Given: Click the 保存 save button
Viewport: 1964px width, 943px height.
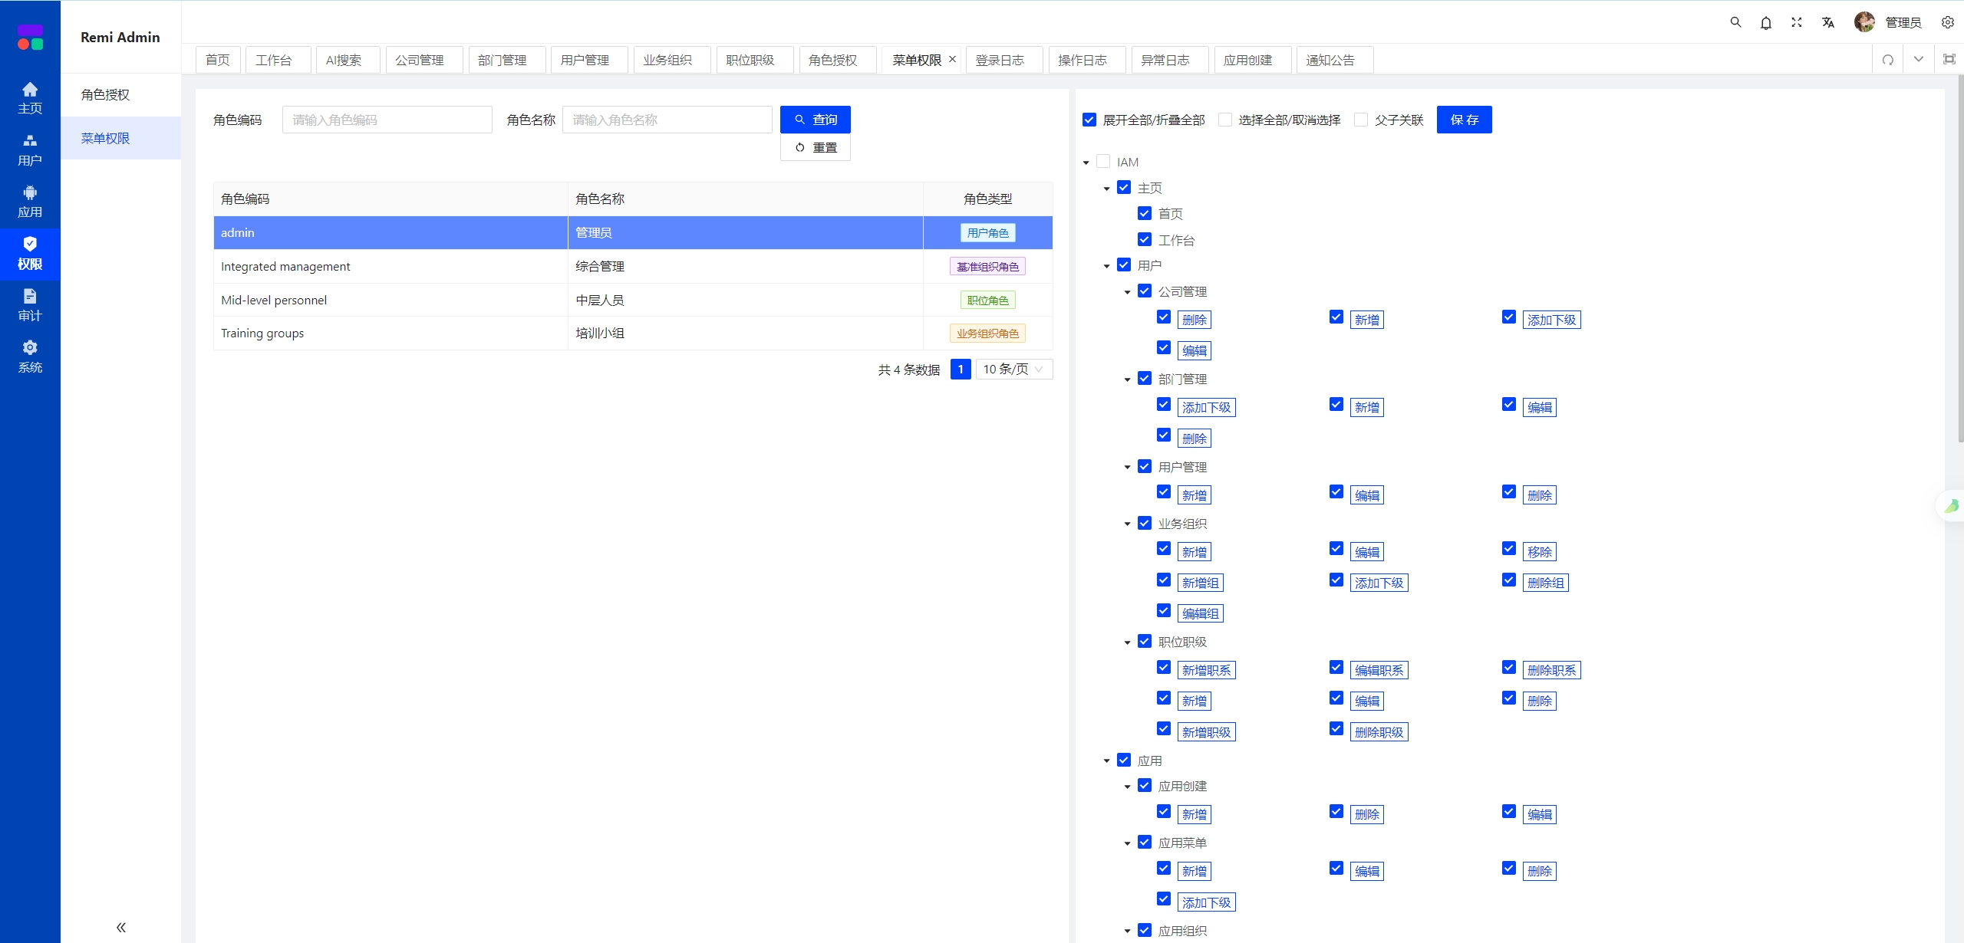Looking at the screenshot, I should 1464,120.
